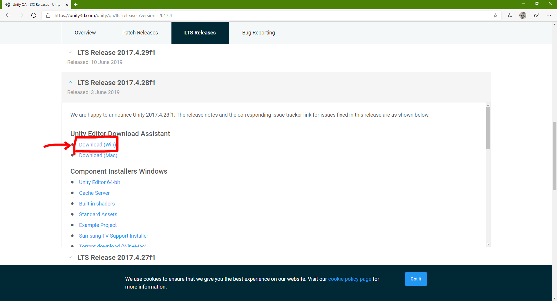The height and width of the screenshot is (301, 557).
Task: Click the Unity QA tab favicon
Action: (x=8, y=5)
